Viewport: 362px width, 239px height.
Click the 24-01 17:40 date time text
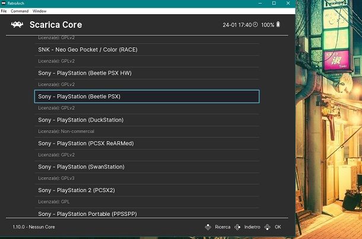[237, 25]
